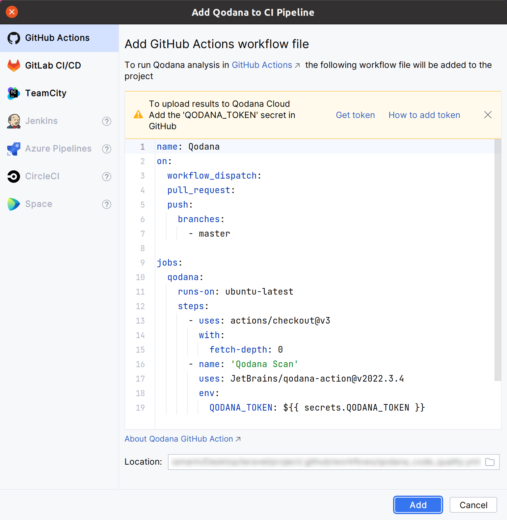Click the 'env:' key on line 18
Viewport: 507px width, 520px height.
click(209, 393)
